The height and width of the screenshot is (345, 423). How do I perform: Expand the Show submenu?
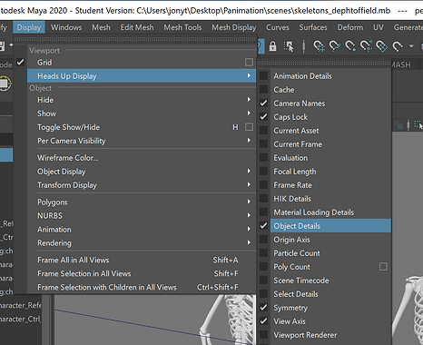[x=142, y=113]
